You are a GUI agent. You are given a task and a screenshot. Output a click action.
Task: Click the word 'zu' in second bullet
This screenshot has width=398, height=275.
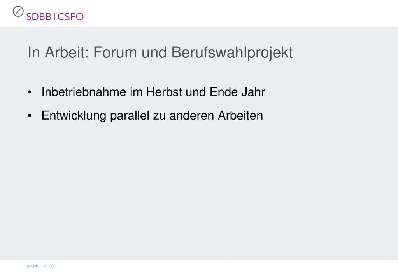(x=159, y=116)
